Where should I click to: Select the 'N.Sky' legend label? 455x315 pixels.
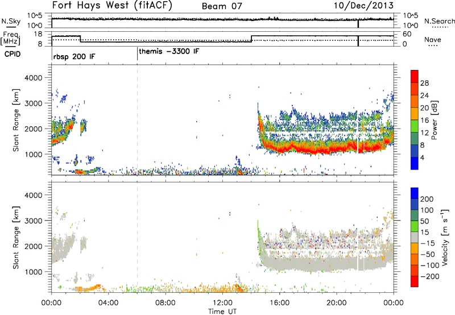pos(11,21)
